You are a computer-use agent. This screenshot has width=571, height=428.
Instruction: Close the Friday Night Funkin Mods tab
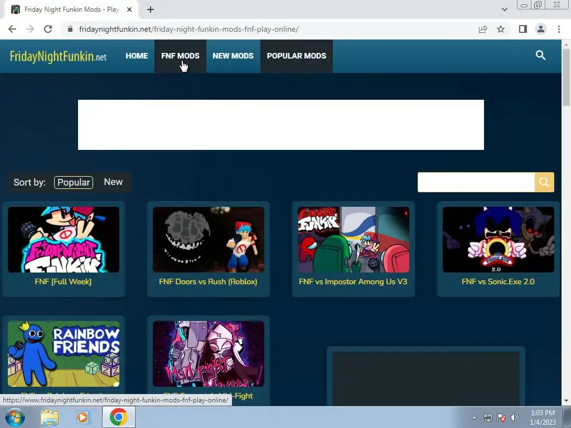[129, 10]
